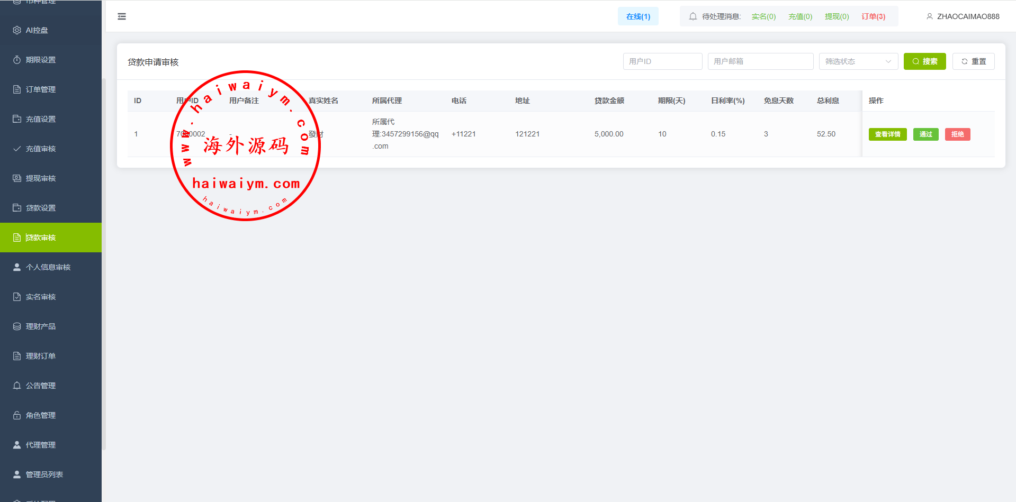Click the hamburger menu collapse icon
Screen dimensions: 1016x502
coord(122,16)
